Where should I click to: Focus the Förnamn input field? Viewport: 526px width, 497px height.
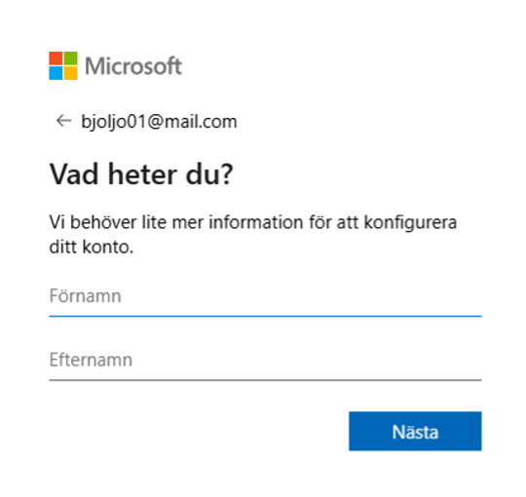pyautogui.click(x=265, y=296)
